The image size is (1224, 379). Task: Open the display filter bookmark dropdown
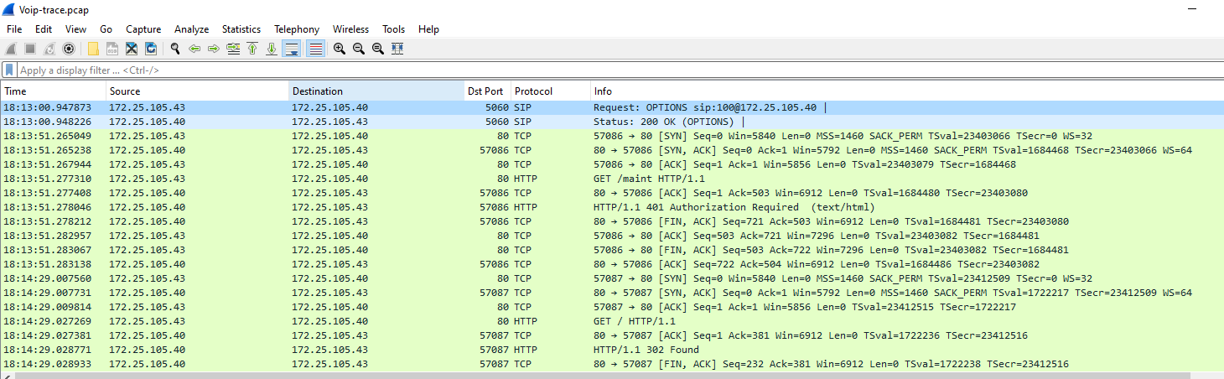(x=9, y=70)
